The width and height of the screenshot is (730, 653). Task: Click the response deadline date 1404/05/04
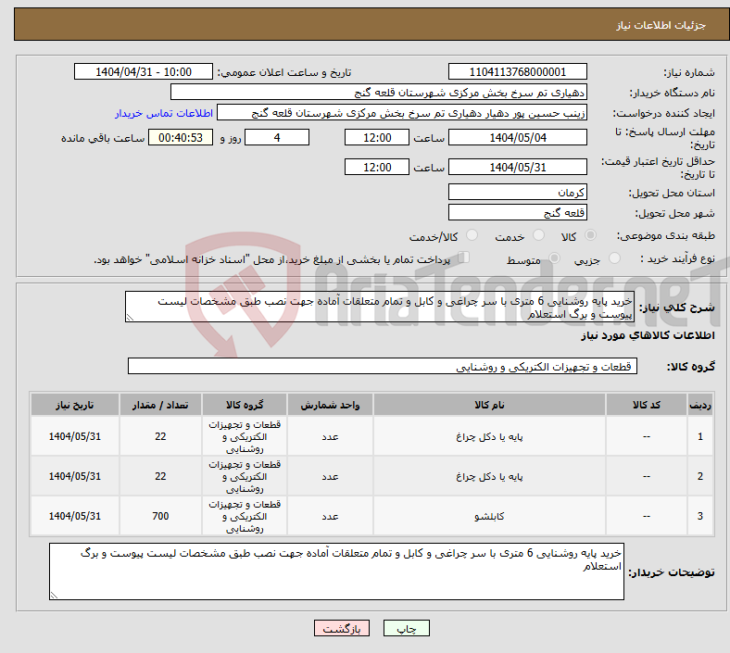pyautogui.click(x=517, y=138)
